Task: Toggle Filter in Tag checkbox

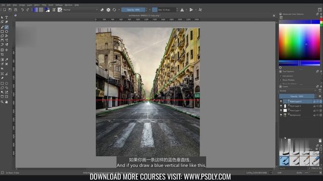Action: (x=309, y=168)
